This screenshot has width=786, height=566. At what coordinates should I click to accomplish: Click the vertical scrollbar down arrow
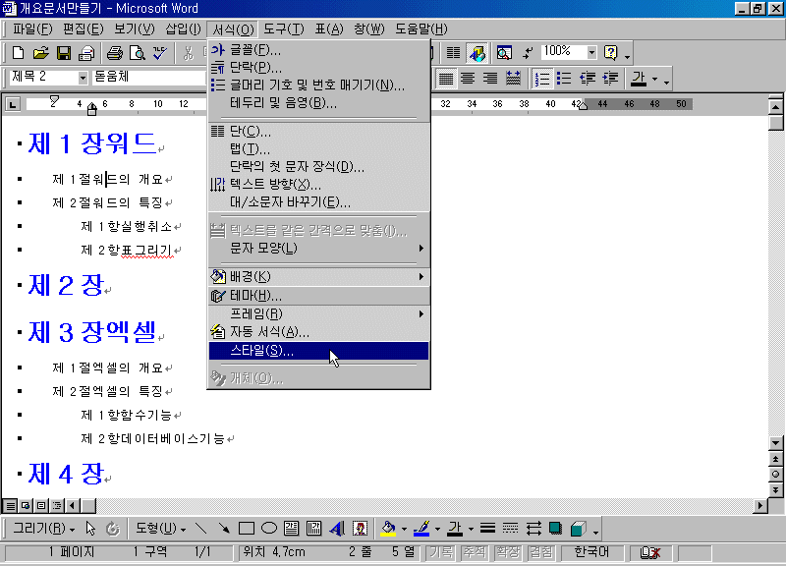tap(775, 442)
